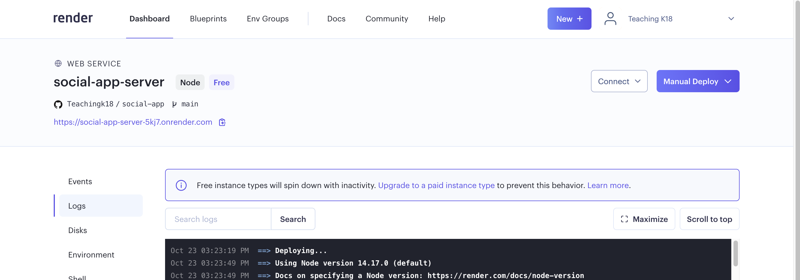Copy the service URL with clipboard icon
Viewport: 800px width, 280px height.
click(x=222, y=122)
